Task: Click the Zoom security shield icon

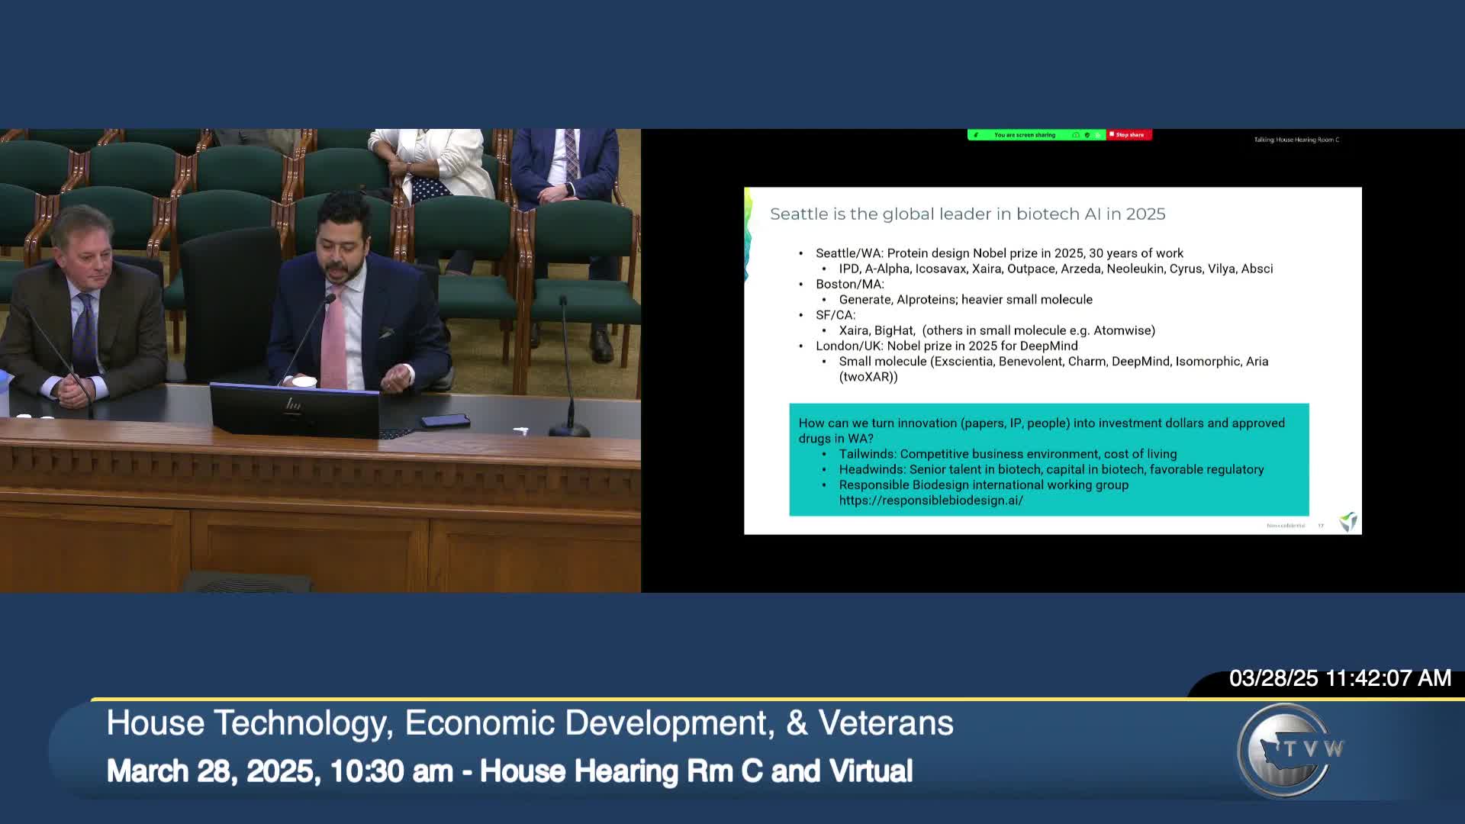Action: [1087, 135]
